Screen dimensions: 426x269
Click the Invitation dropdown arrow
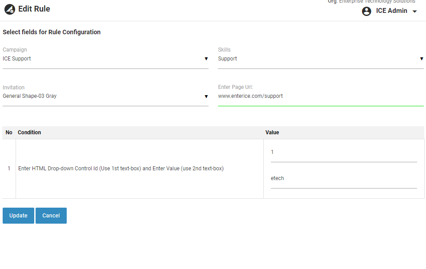click(206, 96)
